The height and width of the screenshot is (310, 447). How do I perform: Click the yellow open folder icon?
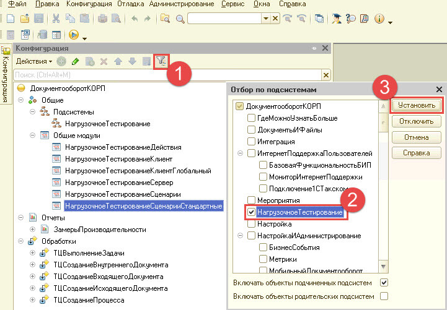(x=25, y=19)
